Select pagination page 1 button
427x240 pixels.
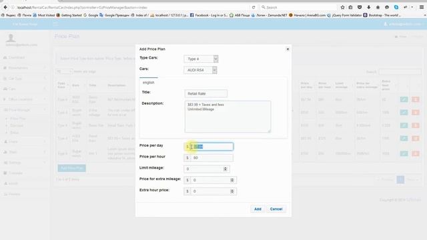pyautogui.click(x=400, y=179)
